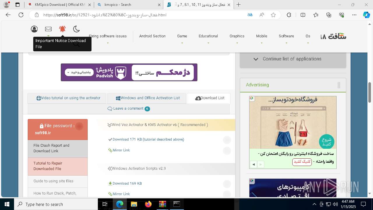Viewport: 373px width, 210px height.
Task: Click the browser back button
Action: (8, 15)
